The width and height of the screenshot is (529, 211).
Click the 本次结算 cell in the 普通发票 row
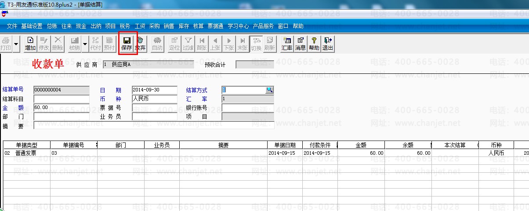coord(455,153)
